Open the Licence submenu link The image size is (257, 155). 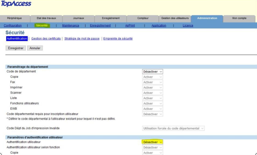point(188,26)
